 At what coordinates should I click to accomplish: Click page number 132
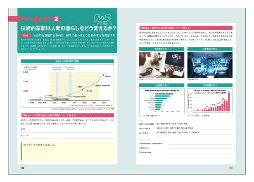[x=22, y=168]
